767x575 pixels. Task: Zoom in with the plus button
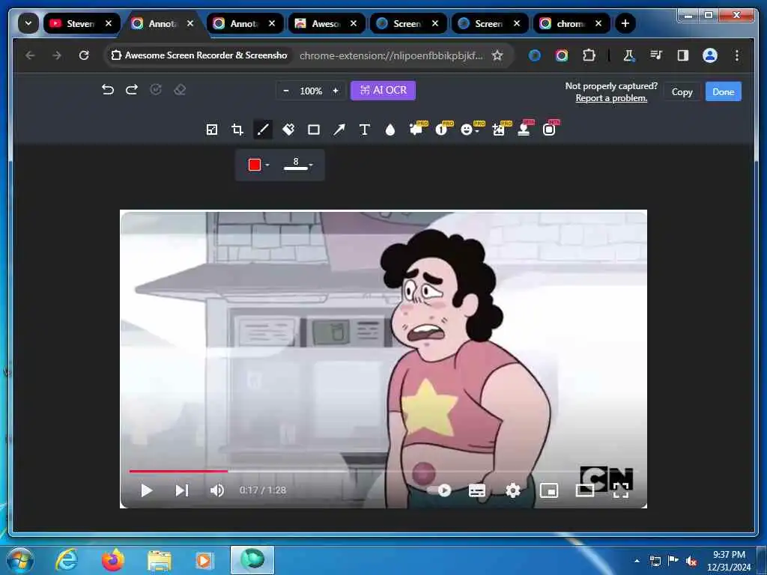(336, 91)
